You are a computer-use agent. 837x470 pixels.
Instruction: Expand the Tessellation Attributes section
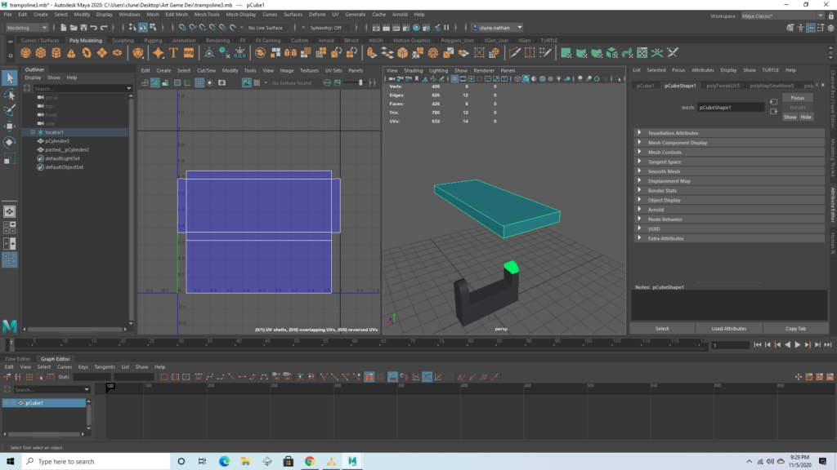tap(673, 133)
